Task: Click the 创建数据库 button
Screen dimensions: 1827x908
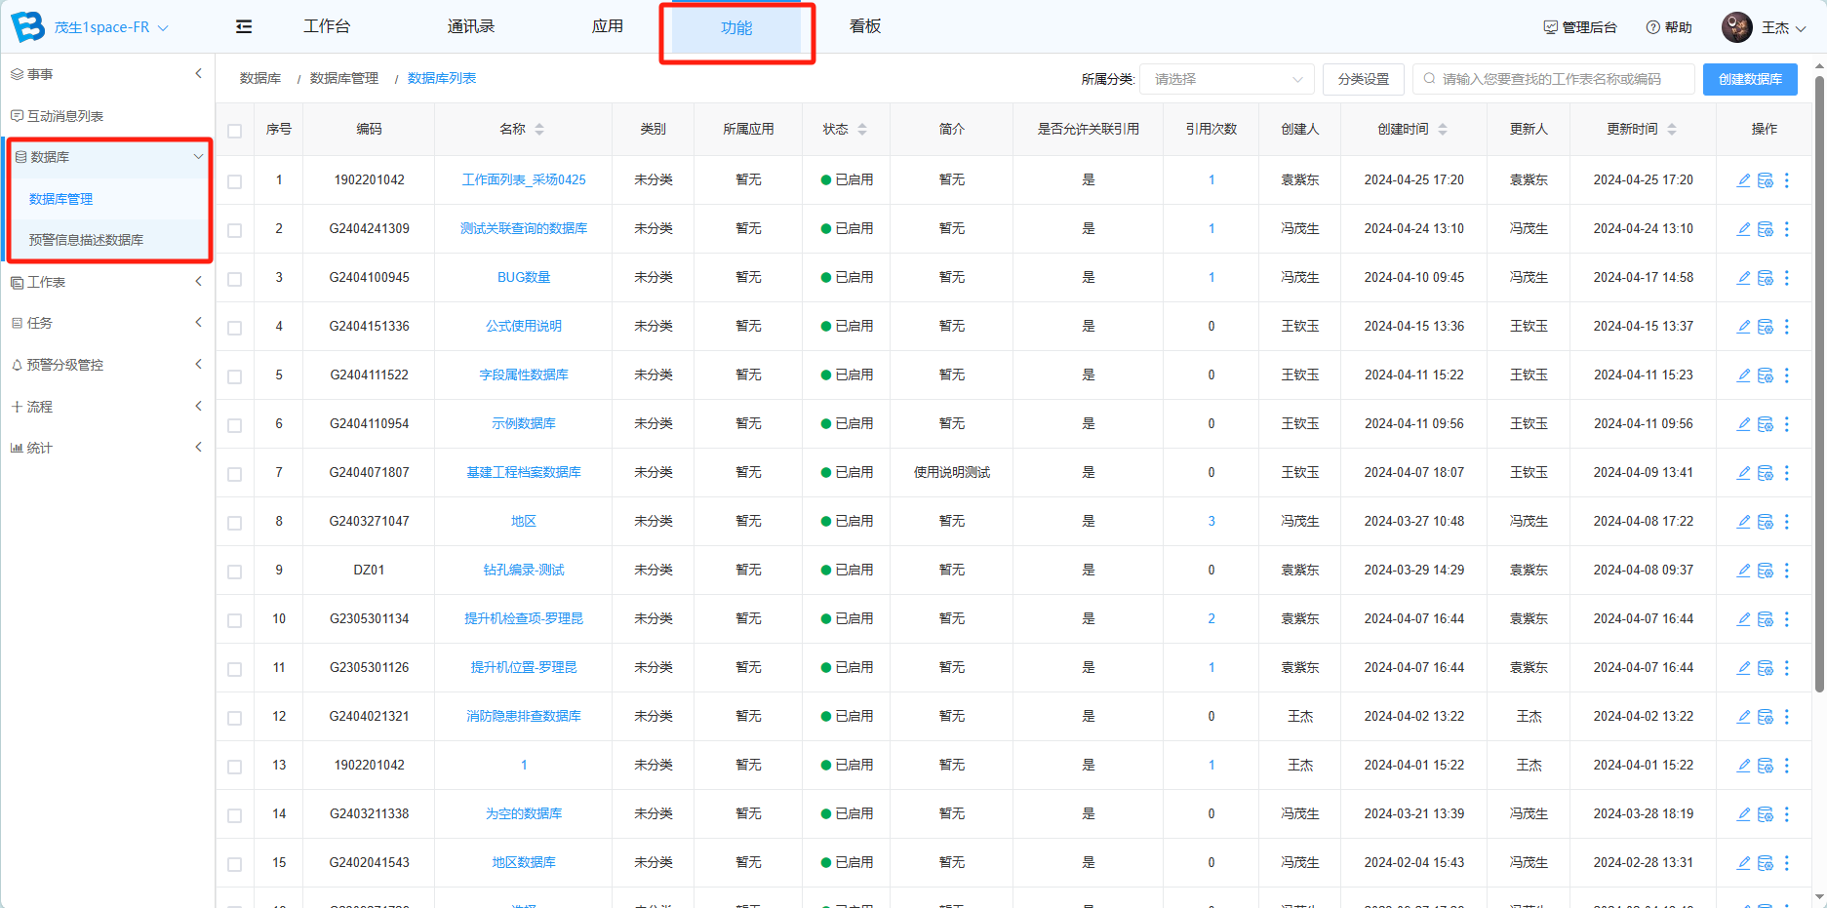Action: click(1749, 79)
